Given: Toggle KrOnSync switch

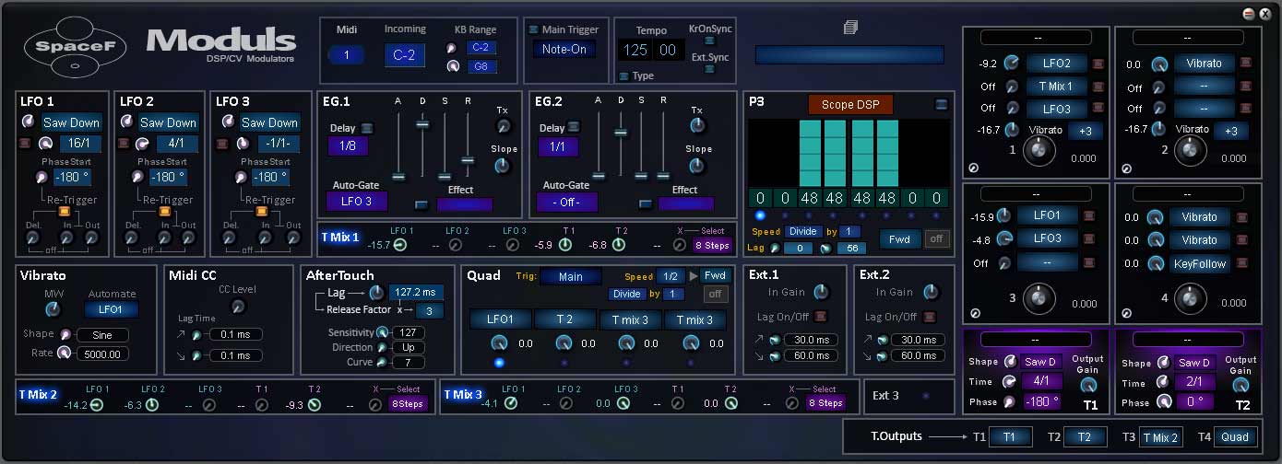Looking at the screenshot, I should pos(709,41).
